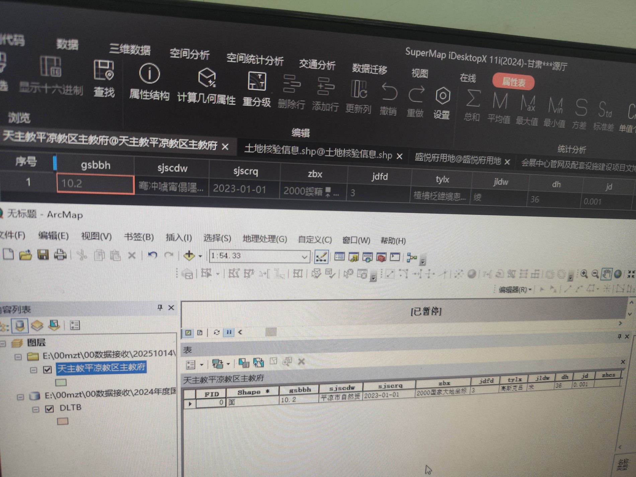
Task: Collapse the 图层 root tree node
Action: coord(3,343)
